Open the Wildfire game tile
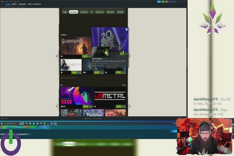234x156 pixels. [x=93, y=113]
